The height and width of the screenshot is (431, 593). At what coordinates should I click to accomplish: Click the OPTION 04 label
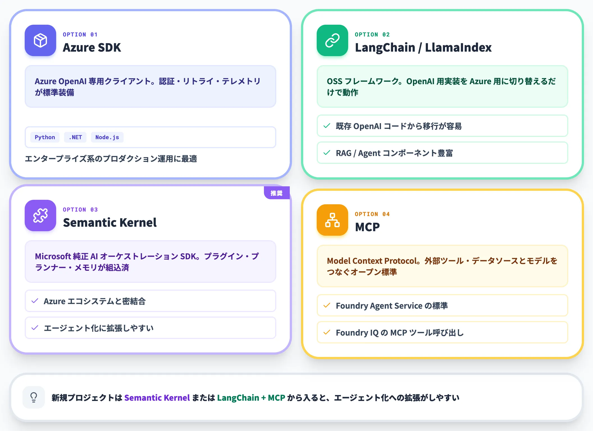(x=372, y=214)
